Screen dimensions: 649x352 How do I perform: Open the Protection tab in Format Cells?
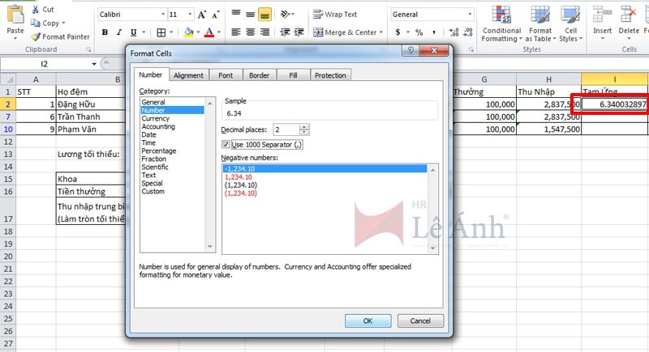[x=329, y=75]
